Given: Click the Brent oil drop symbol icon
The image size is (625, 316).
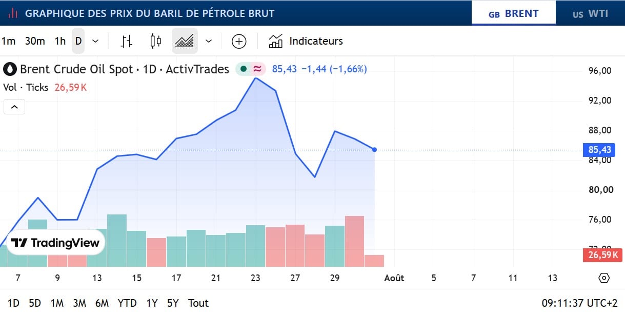Looking at the screenshot, I should click(x=10, y=69).
